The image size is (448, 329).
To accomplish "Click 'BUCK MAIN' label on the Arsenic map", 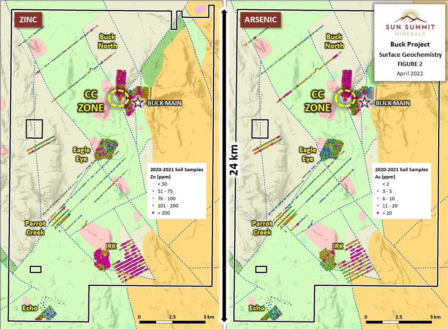I will [393, 103].
